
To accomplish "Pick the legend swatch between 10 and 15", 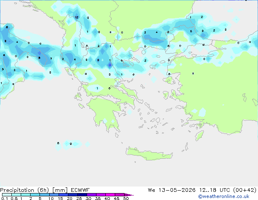I will click(x=54, y=195).
